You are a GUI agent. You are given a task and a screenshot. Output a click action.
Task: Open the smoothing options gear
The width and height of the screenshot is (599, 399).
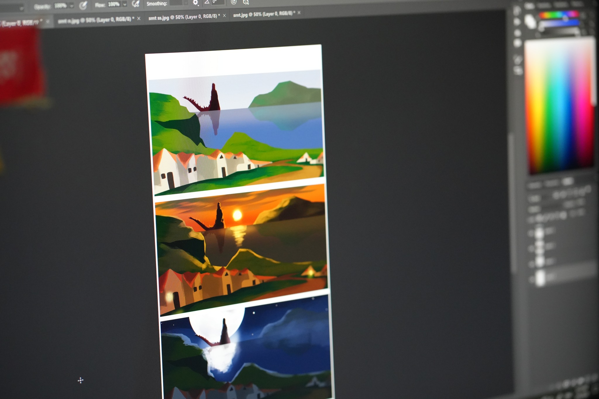[195, 3]
